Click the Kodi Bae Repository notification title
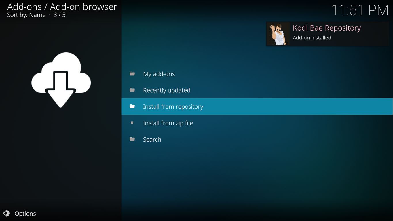The width and height of the screenshot is (393, 221). tap(326, 28)
